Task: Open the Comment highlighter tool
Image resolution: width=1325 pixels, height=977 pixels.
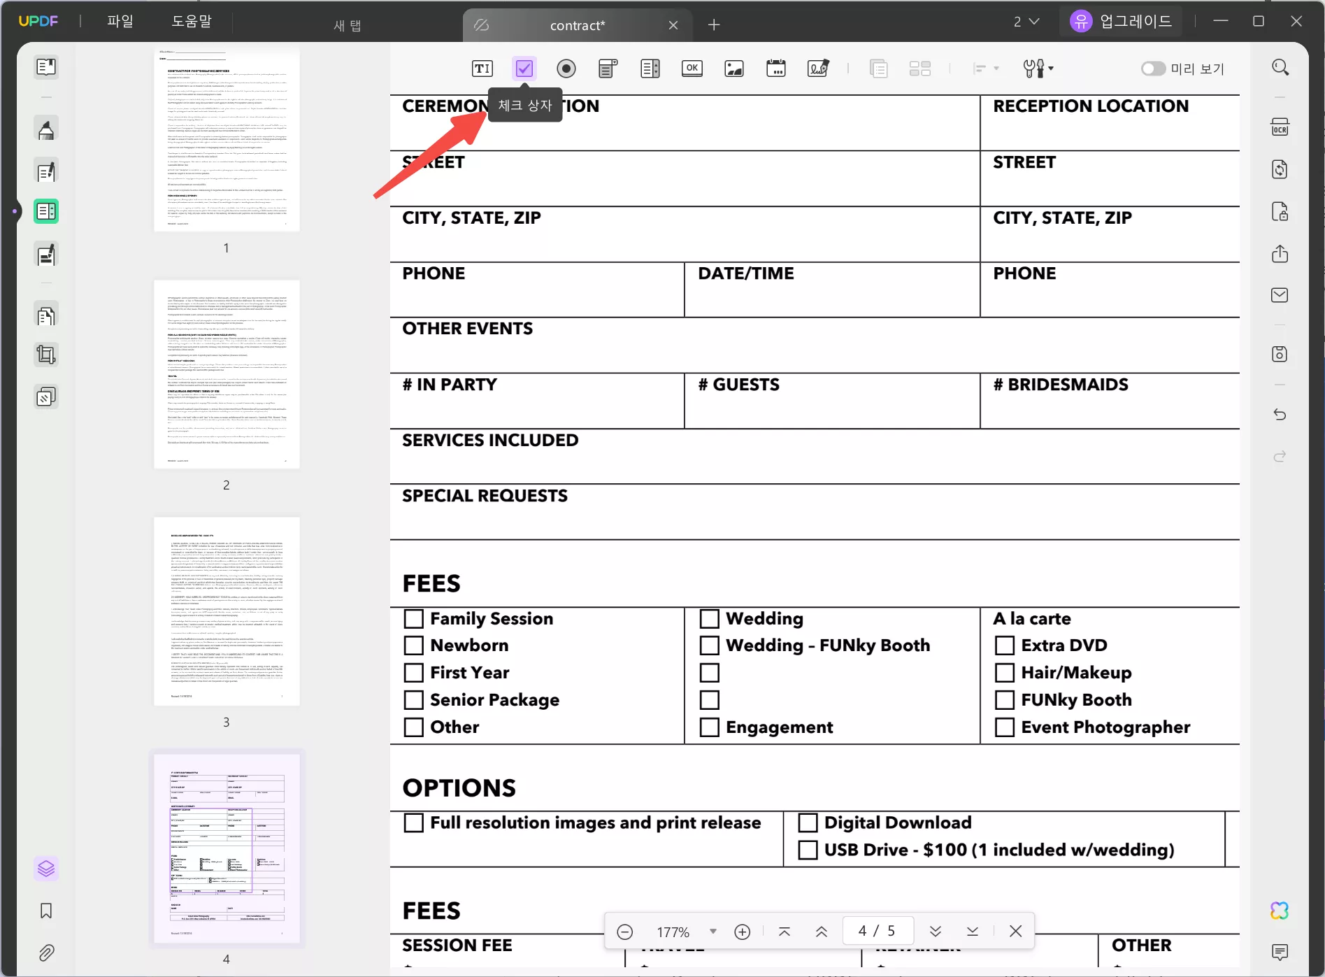Action: (x=46, y=129)
